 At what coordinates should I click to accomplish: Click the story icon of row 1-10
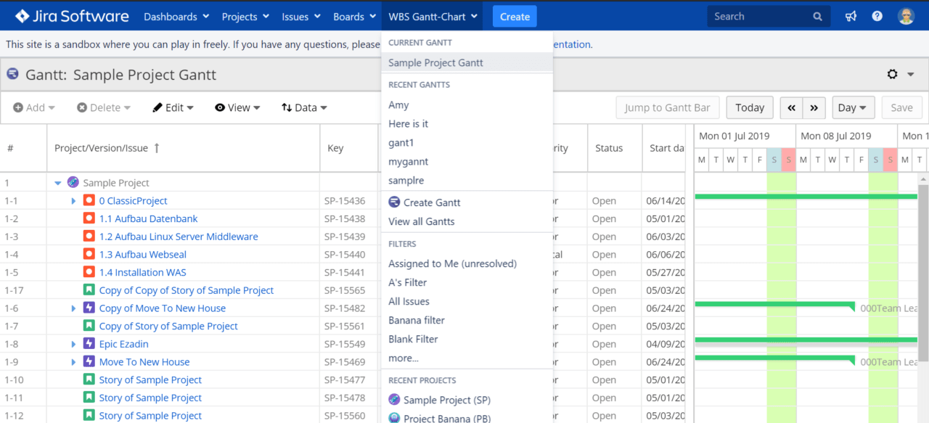coord(89,379)
